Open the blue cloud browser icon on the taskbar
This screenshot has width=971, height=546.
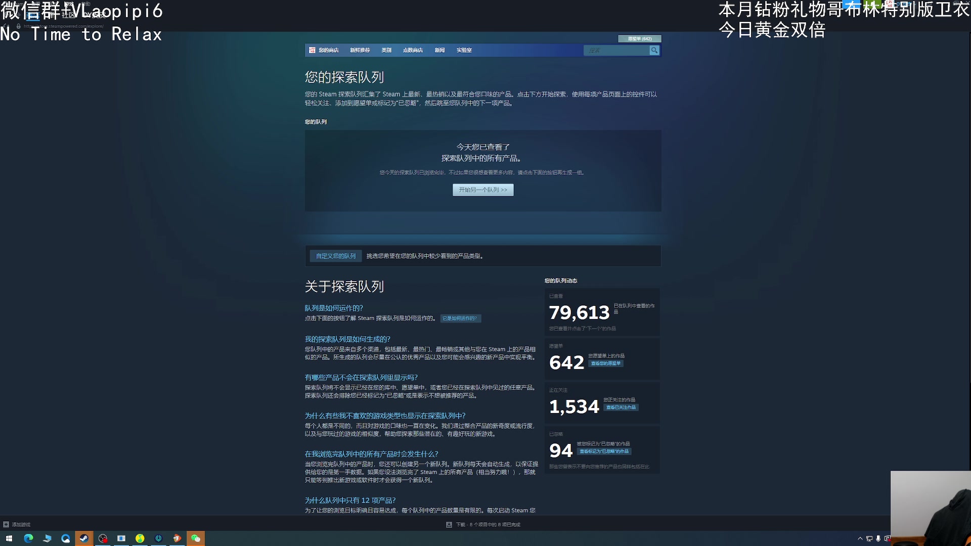66,538
